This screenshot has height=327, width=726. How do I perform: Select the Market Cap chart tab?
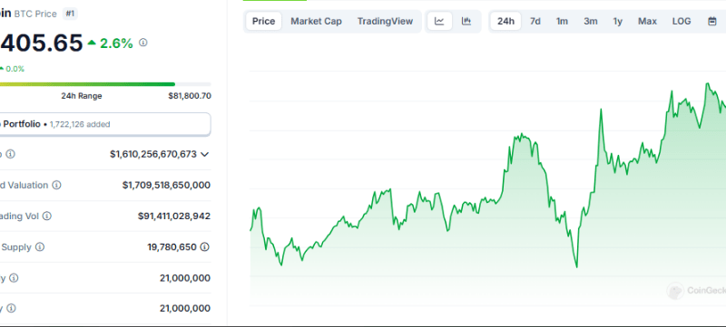coord(316,21)
